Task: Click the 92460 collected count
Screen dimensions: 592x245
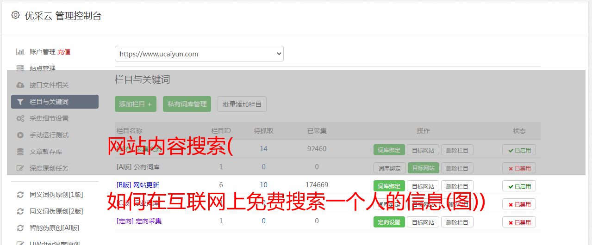Action: (x=317, y=149)
